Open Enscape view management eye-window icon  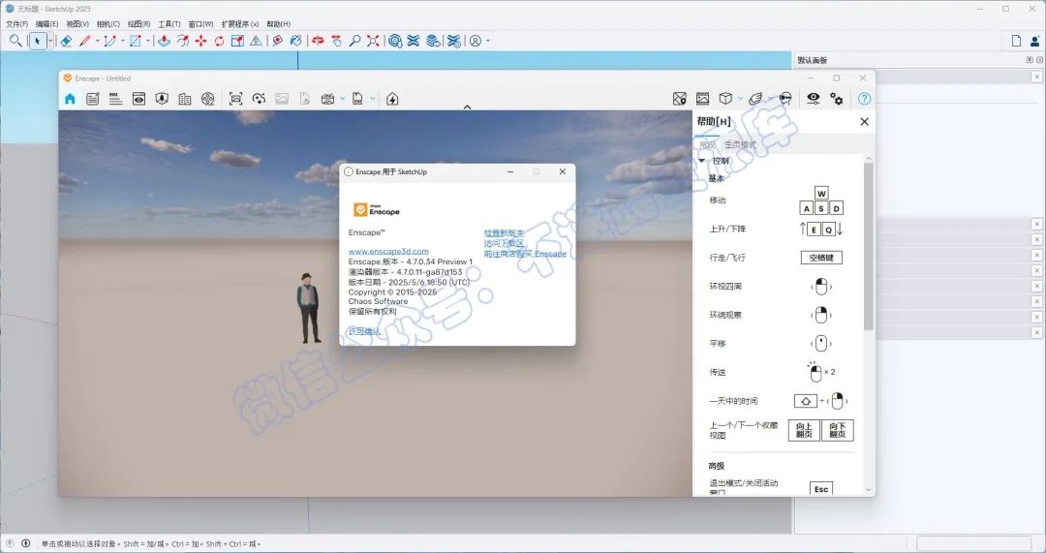click(138, 99)
